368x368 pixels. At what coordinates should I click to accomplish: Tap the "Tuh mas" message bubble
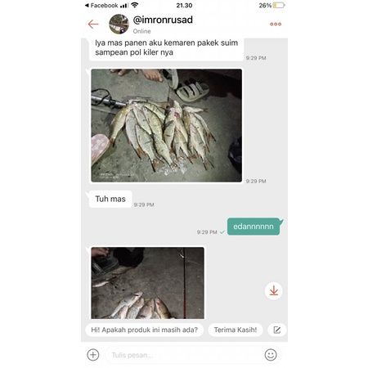point(110,199)
